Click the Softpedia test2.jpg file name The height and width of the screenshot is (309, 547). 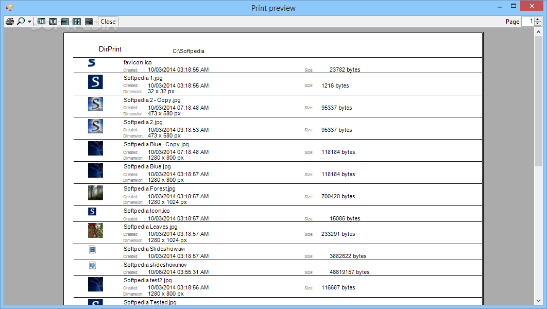147,280
